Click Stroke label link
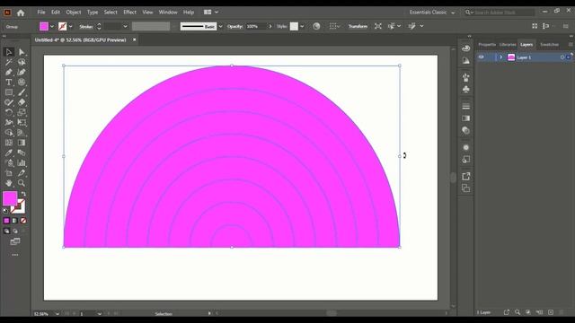This screenshot has height=323, width=575. click(x=86, y=26)
